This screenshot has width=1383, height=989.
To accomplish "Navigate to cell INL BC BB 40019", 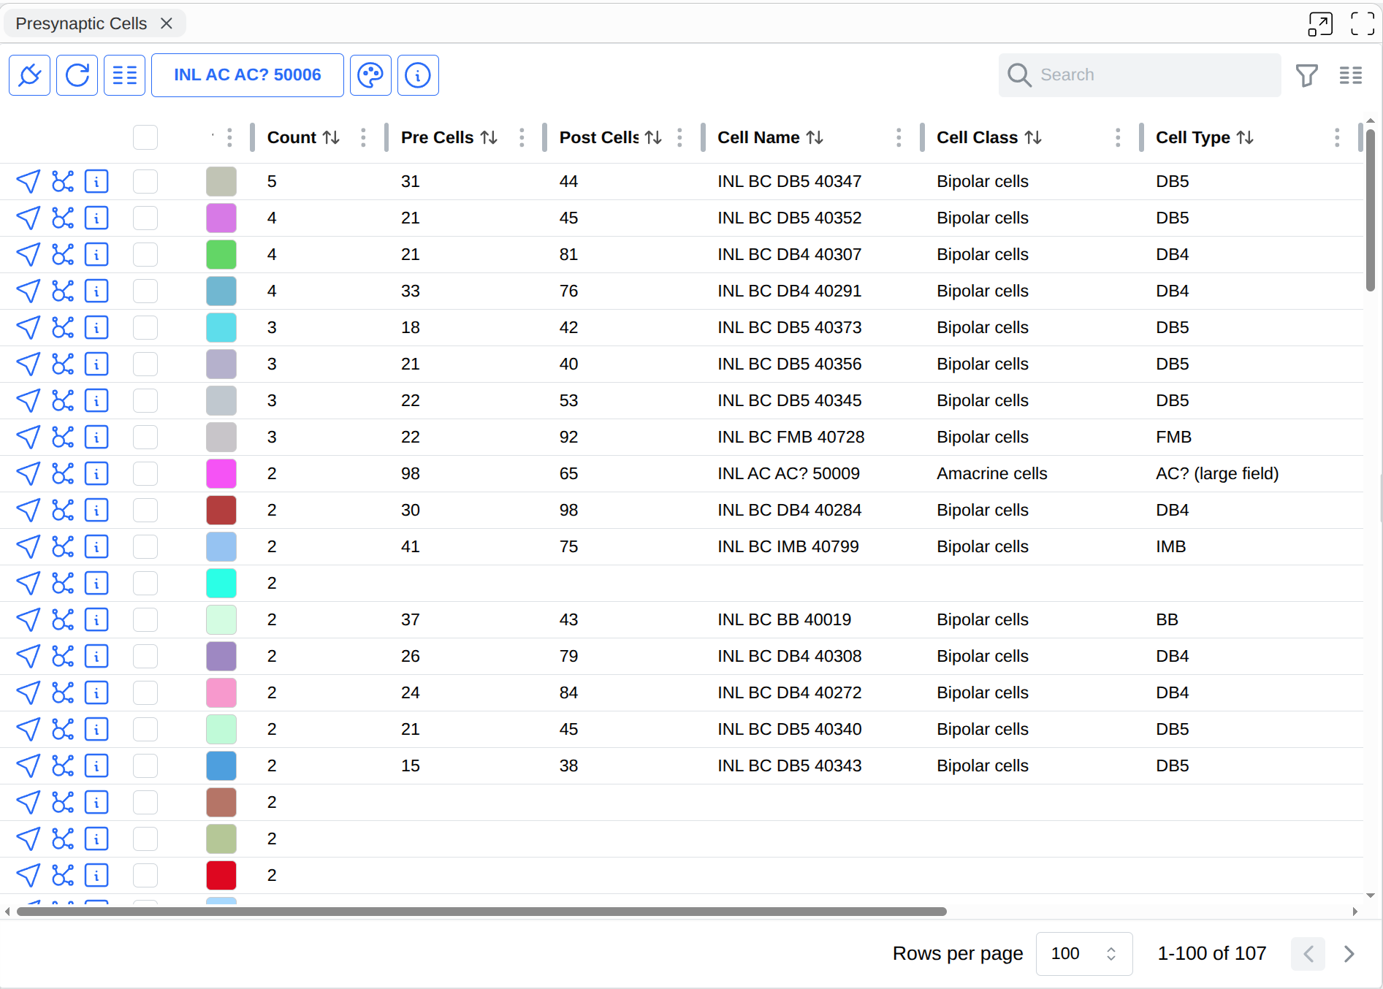I will click(x=28, y=619).
